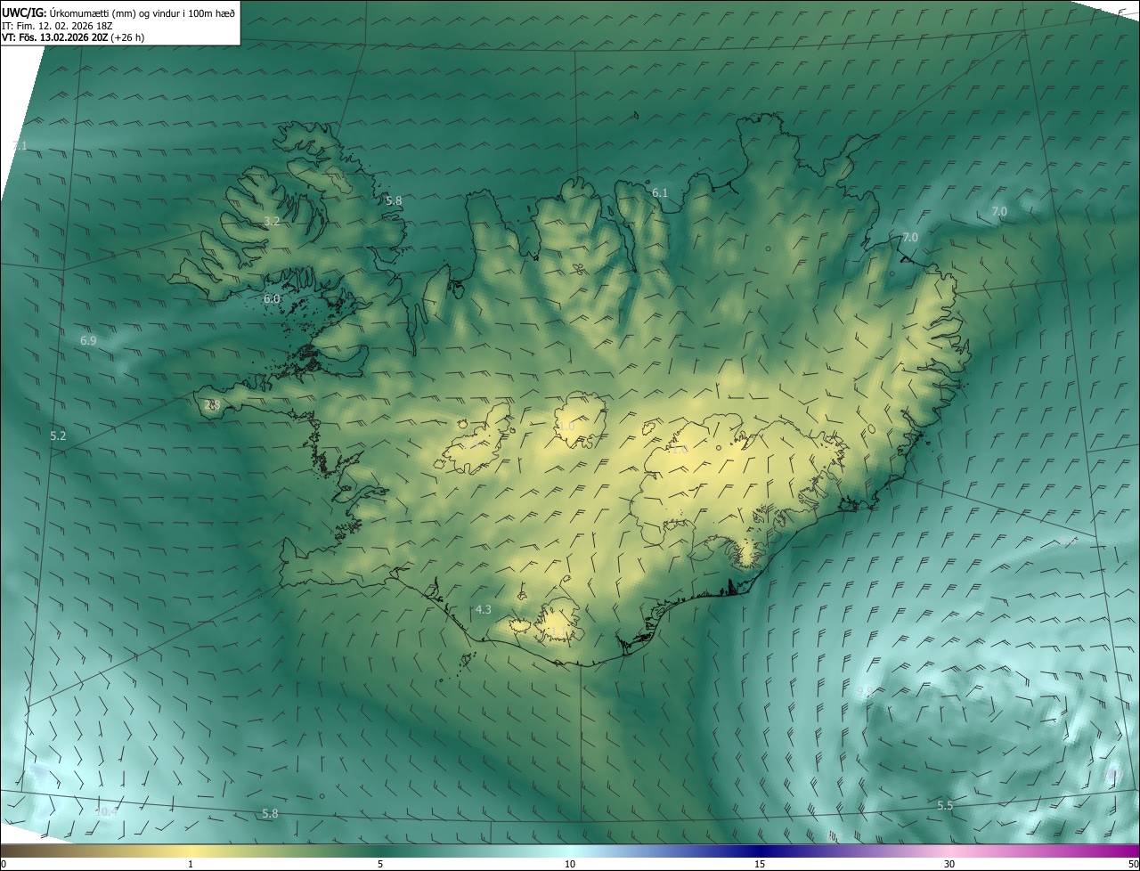This screenshot has width=1140, height=871.
Task: Click the yellow colorbar segment above tick 1
Action: [x=191, y=851]
